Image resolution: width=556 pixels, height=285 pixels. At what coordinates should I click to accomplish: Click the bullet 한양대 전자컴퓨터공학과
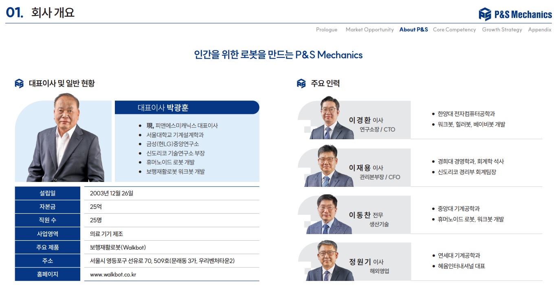pos(466,114)
